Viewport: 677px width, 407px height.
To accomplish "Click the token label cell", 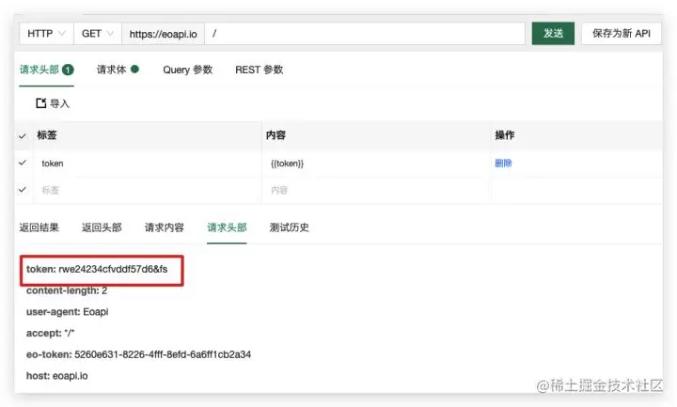I will point(147,164).
